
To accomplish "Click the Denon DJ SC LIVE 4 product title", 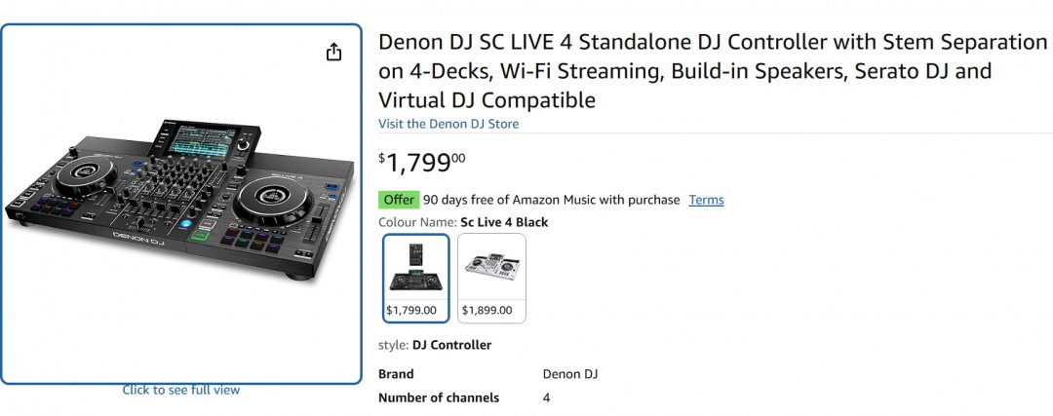I will coord(712,71).
